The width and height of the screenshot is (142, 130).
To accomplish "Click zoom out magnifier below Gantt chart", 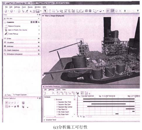I will 81,117.
